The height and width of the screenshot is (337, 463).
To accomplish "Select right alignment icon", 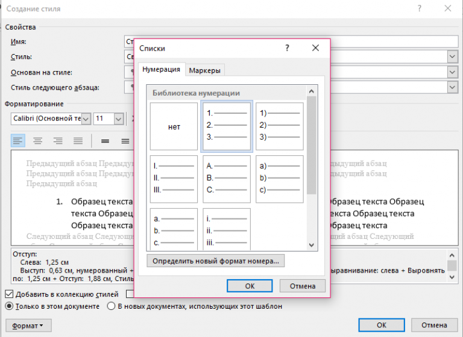I will pos(58,141).
